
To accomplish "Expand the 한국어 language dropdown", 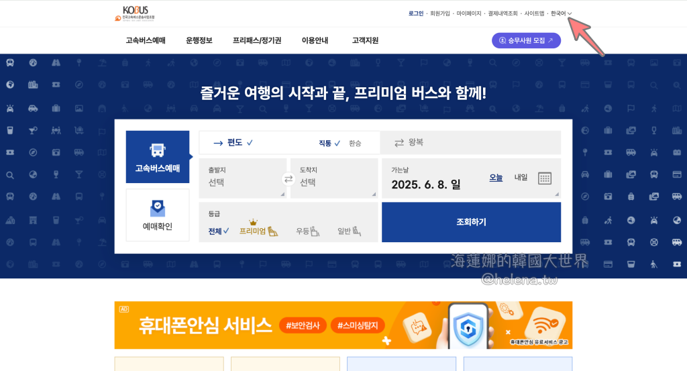I will [x=562, y=13].
